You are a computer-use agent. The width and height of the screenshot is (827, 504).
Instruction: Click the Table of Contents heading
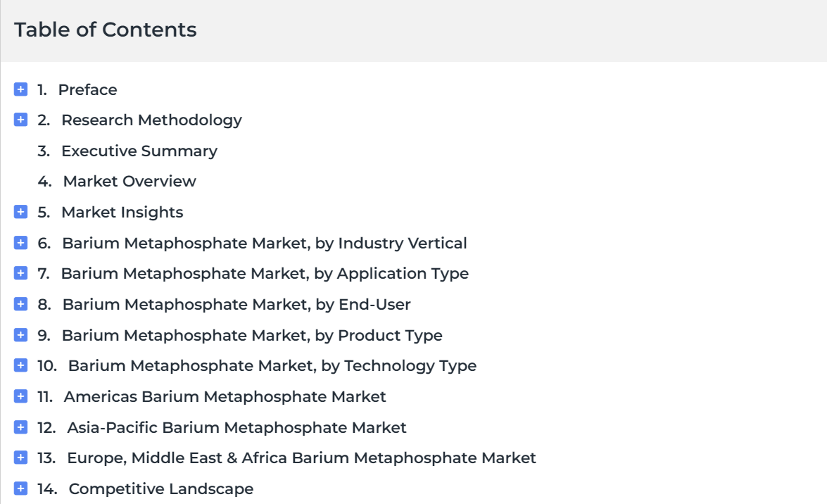(106, 30)
